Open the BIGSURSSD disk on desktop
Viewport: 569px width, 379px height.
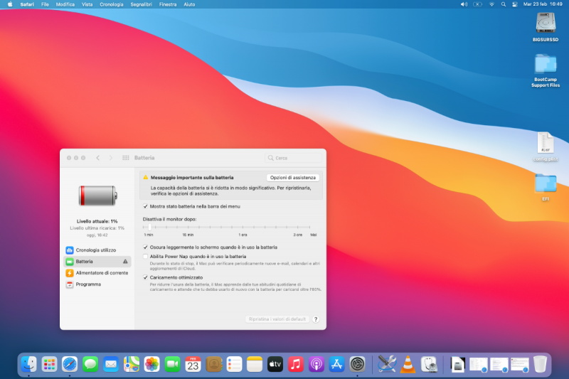click(x=546, y=24)
